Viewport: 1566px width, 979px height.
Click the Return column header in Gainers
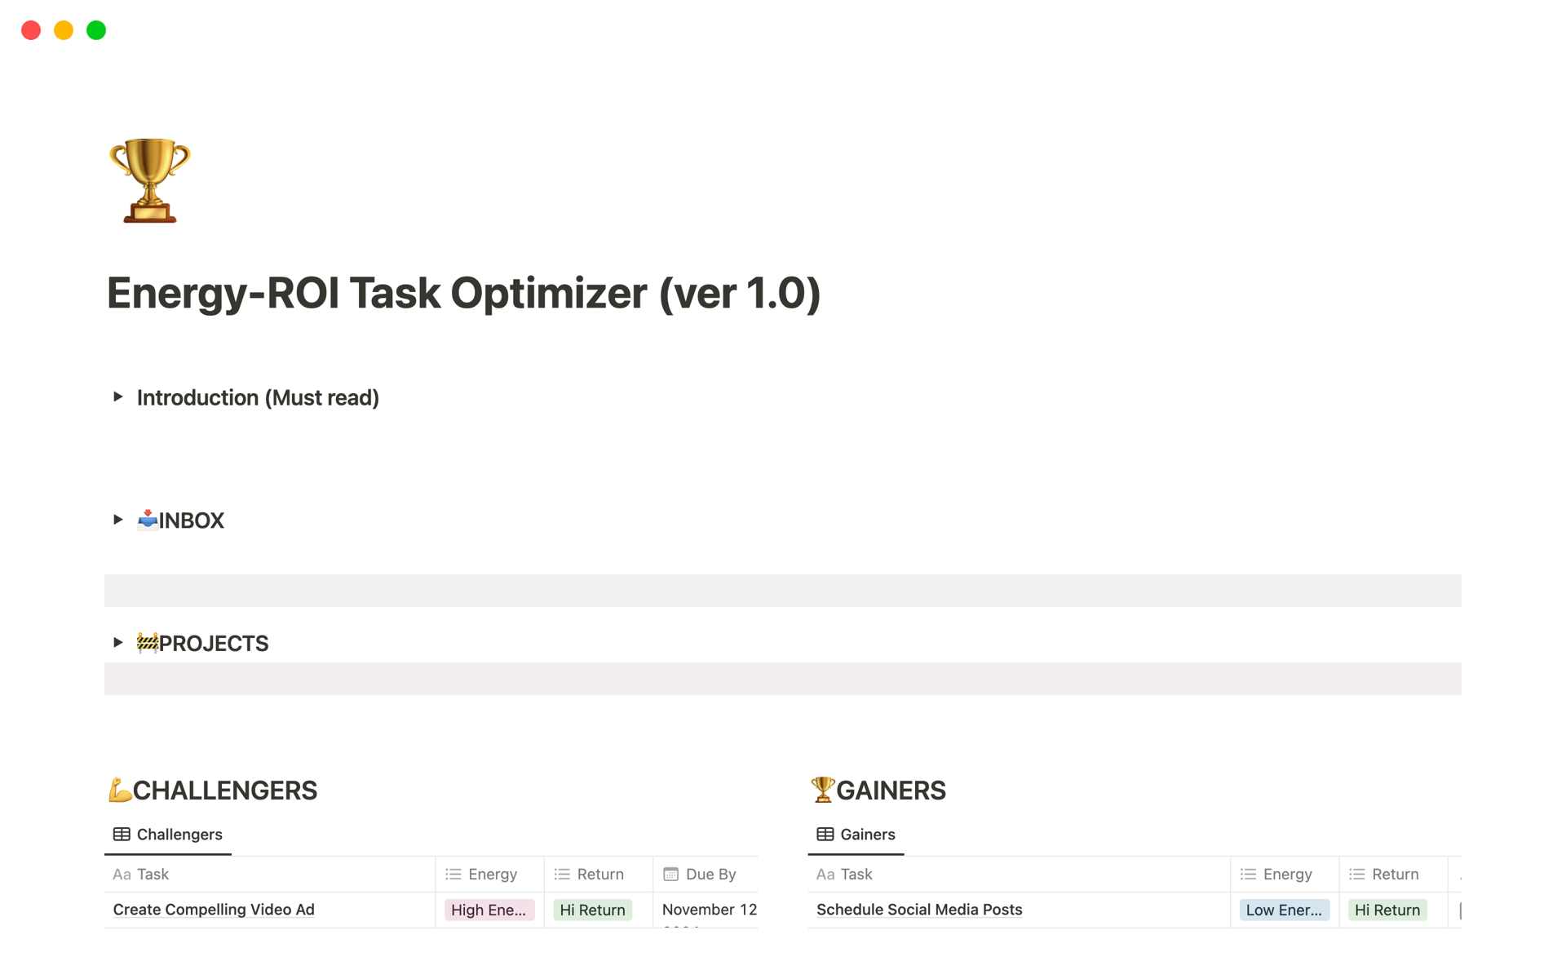pos(1395,875)
